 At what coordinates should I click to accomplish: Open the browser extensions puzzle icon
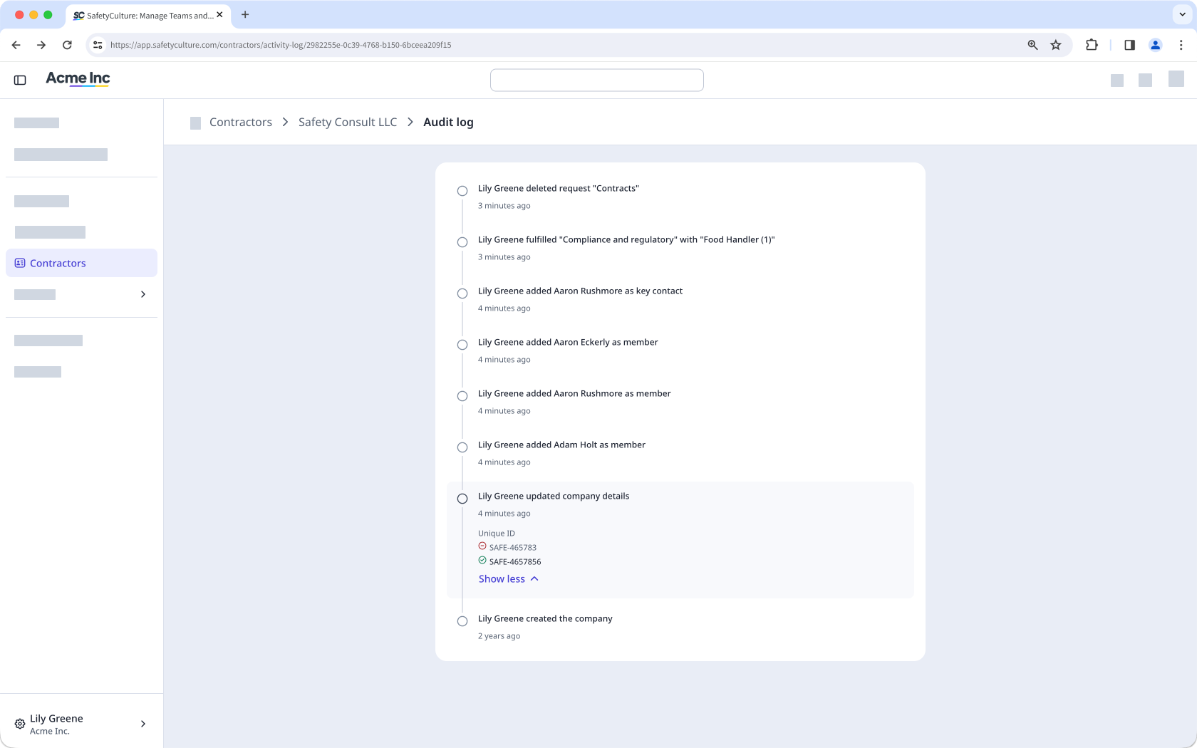pos(1092,45)
